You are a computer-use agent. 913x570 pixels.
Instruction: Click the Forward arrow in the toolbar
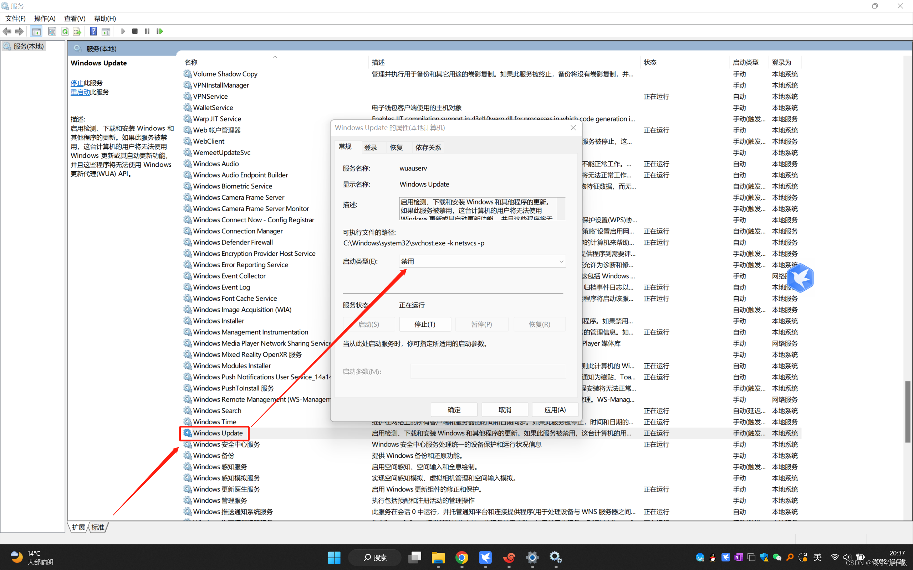[x=19, y=31]
